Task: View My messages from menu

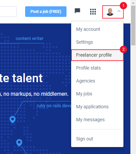Action: (97, 120)
